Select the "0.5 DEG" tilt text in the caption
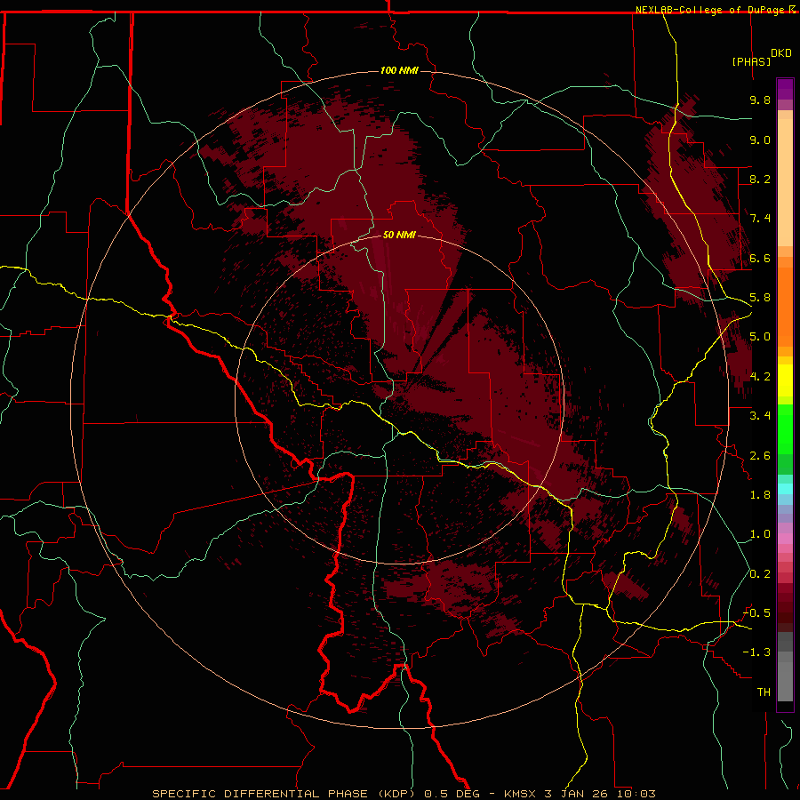This screenshot has width=800, height=800. [452, 794]
